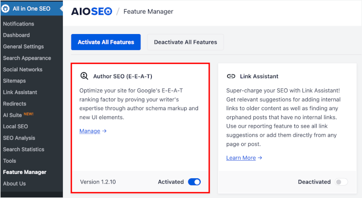Click the Link Assistant chain icon

[231, 76]
